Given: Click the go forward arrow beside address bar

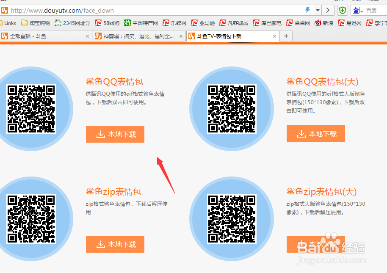Looking at the screenshot, I should (x=328, y=10).
